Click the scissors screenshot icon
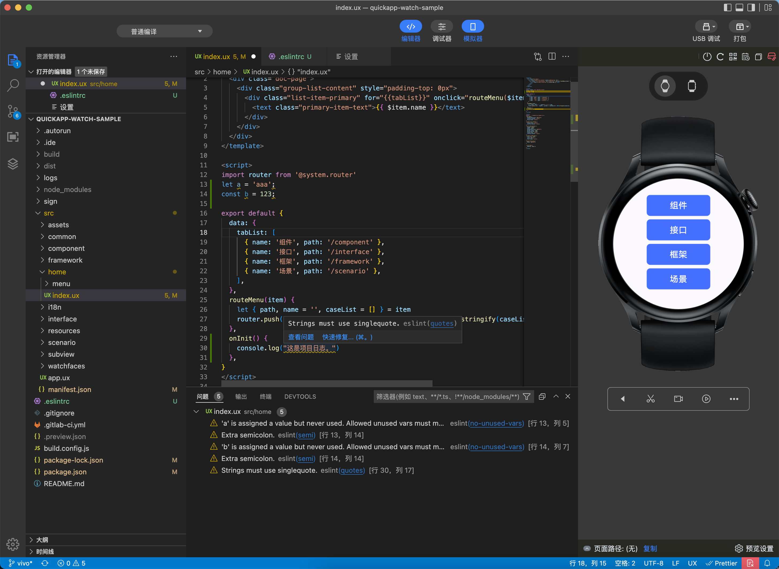 point(650,399)
